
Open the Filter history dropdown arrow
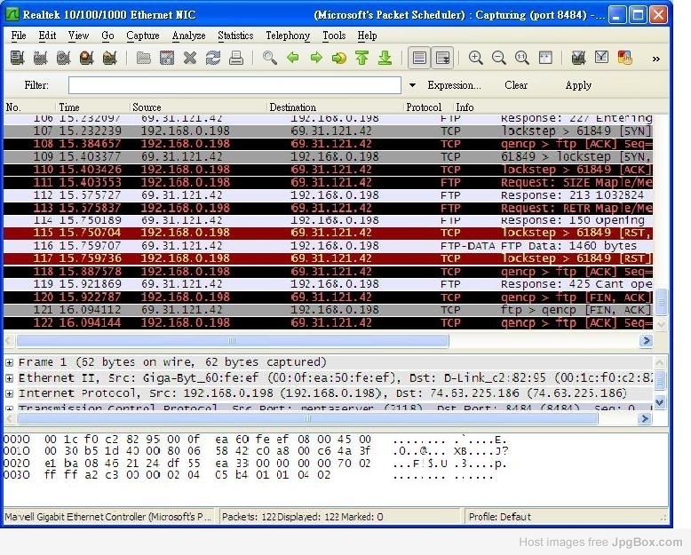[x=412, y=85]
